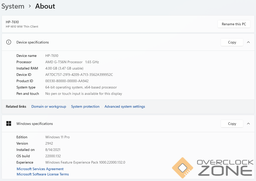The height and width of the screenshot is (181, 256).
Task: Click the Product ID value 00330-80000-00000-AA942
Action: [x=67, y=81]
